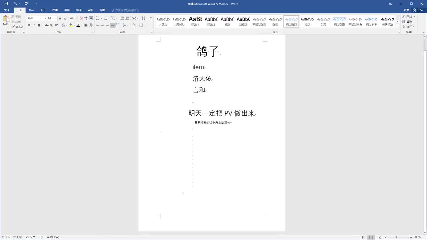Apply the 标题 1 (Heading 1) style
The image size is (427, 240).
click(195, 21)
